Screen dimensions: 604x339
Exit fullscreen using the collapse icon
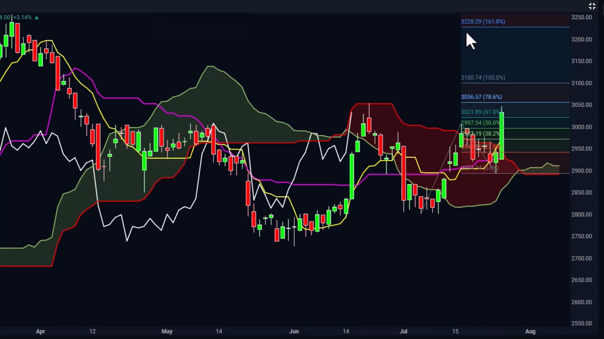[592, 6]
